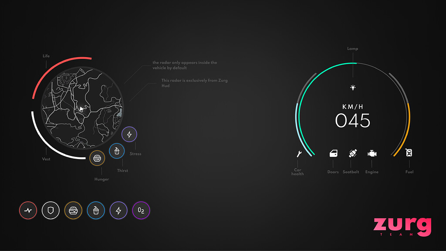Image resolution: width=446 pixels, height=251 pixels.
Task: Click the burger icon in the bottom icon row
Action: [x=73, y=210]
